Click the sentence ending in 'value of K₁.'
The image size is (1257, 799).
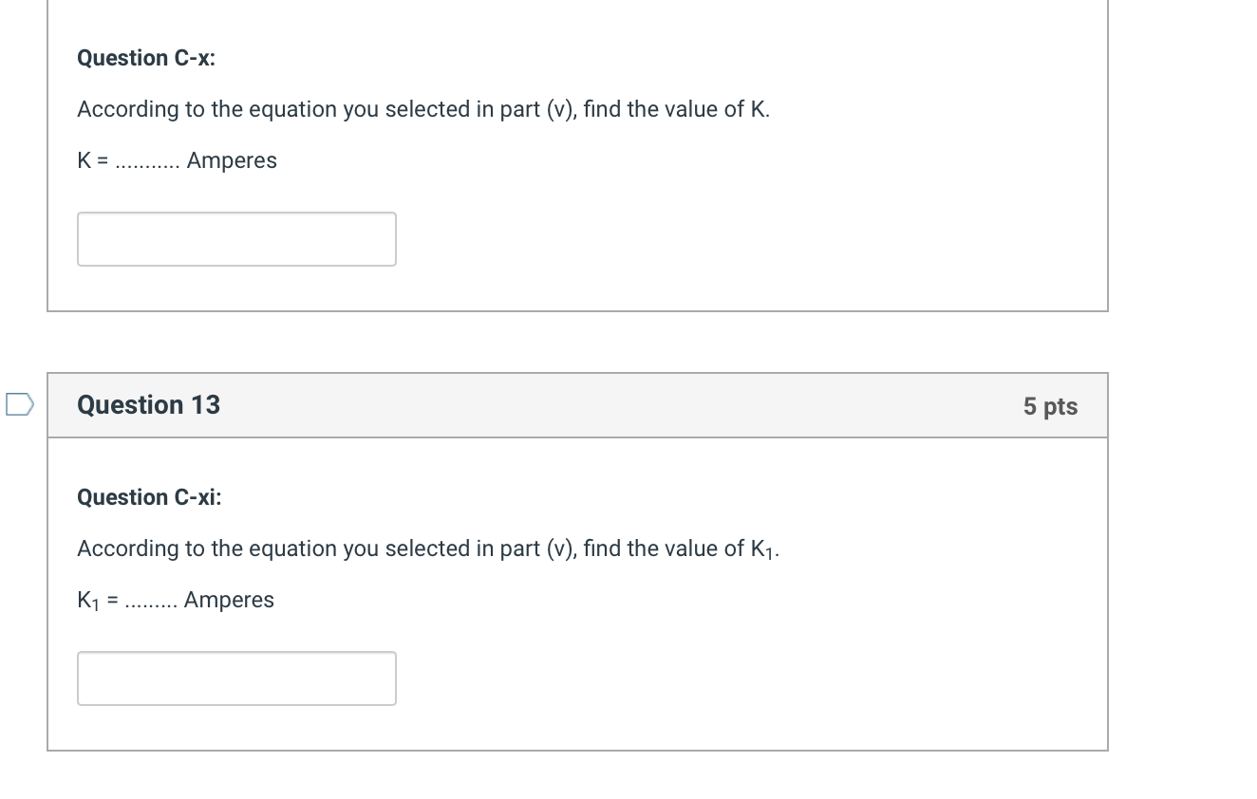tap(428, 548)
